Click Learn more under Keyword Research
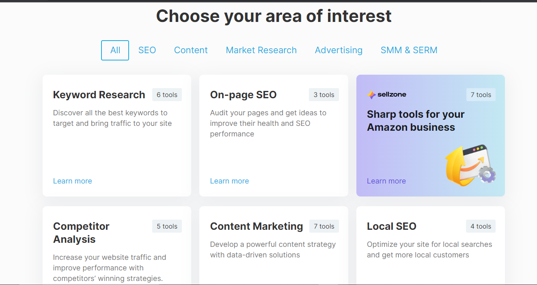Image resolution: width=537 pixels, height=285 pixels. [x=73, y=181]
